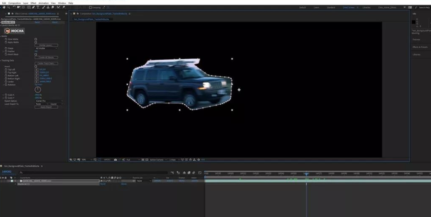Toggle the Invert Mask checkbox

coord(36,54)
